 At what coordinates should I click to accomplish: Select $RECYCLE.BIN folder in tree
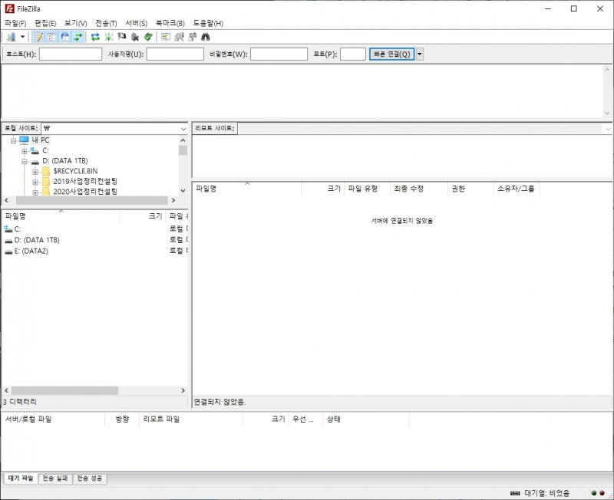[x=75, y=171]
